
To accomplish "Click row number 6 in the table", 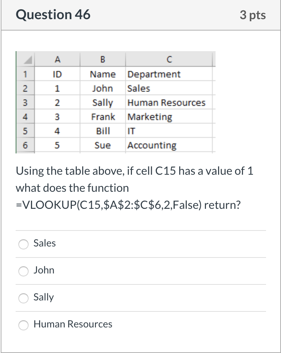I will [25, 145].
